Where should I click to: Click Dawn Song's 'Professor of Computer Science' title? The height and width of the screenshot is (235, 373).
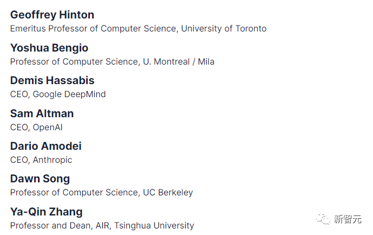[x=74, y=193]
